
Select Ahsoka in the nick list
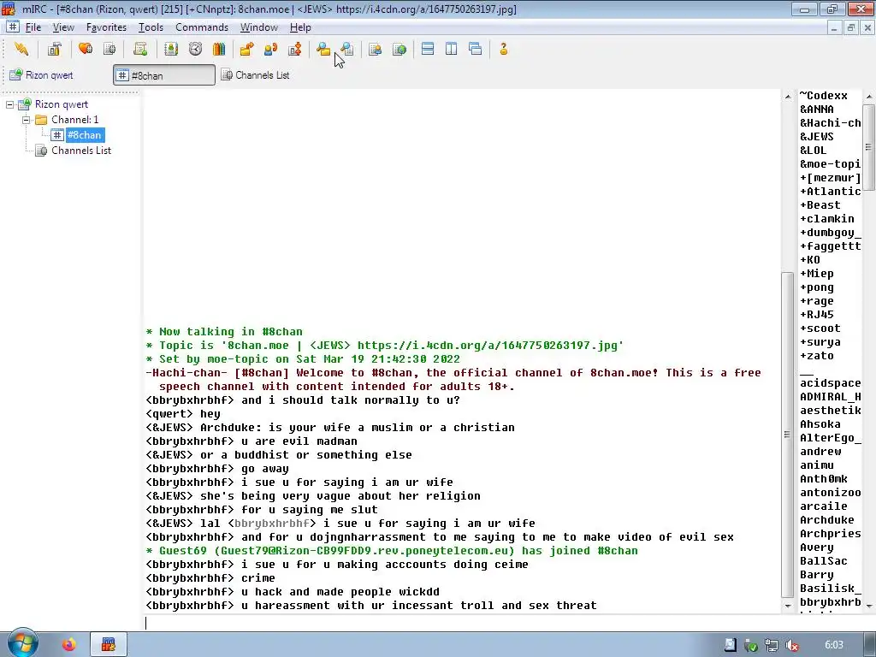[820, 424]
